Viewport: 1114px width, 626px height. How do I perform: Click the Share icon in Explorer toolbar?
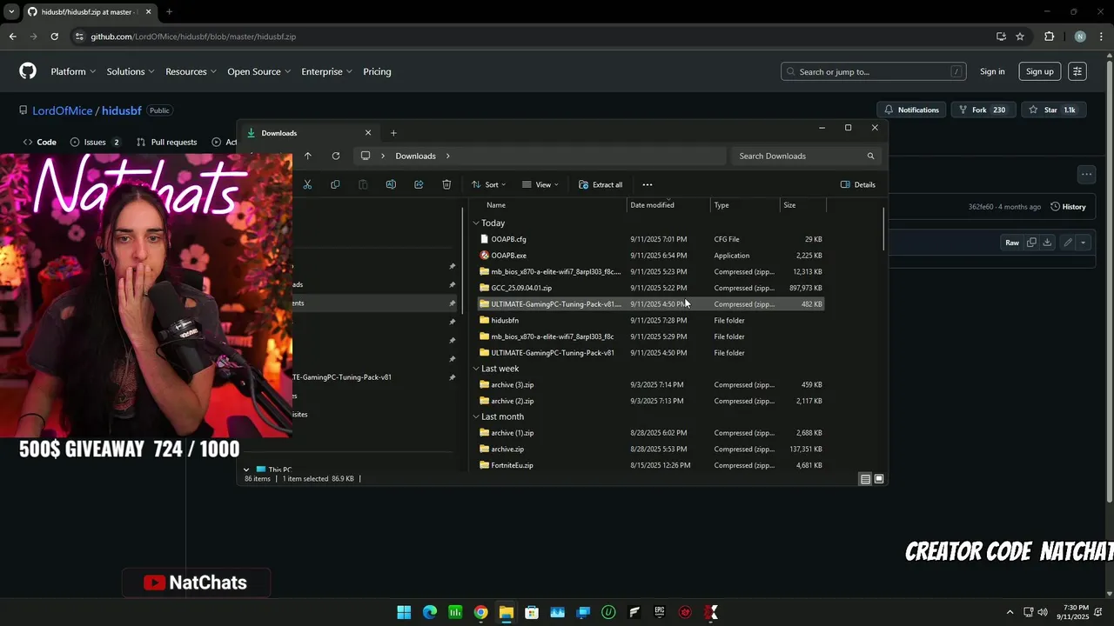point(419,184)
